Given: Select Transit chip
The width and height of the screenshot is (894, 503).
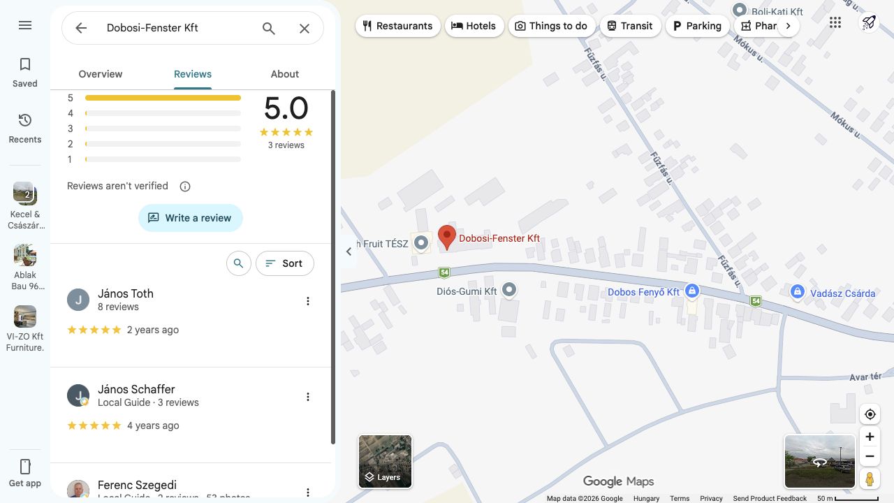Looking at the screenshot, I should click(x=630, y=26).
